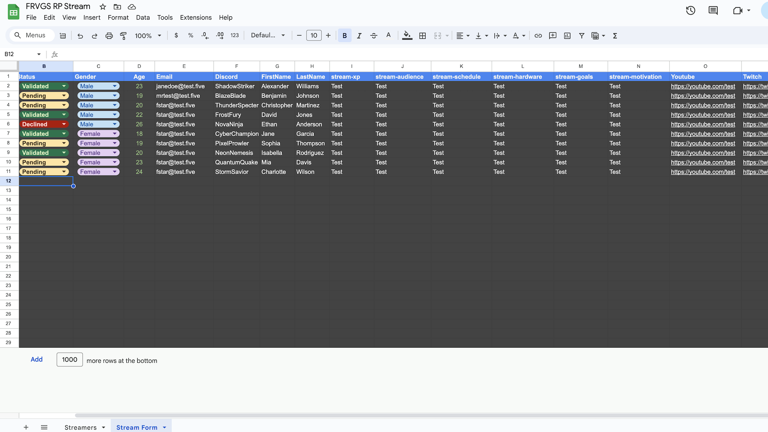Switch to the Streamers sheet tab
Screen dimensions: 768x432
point(80,427)
